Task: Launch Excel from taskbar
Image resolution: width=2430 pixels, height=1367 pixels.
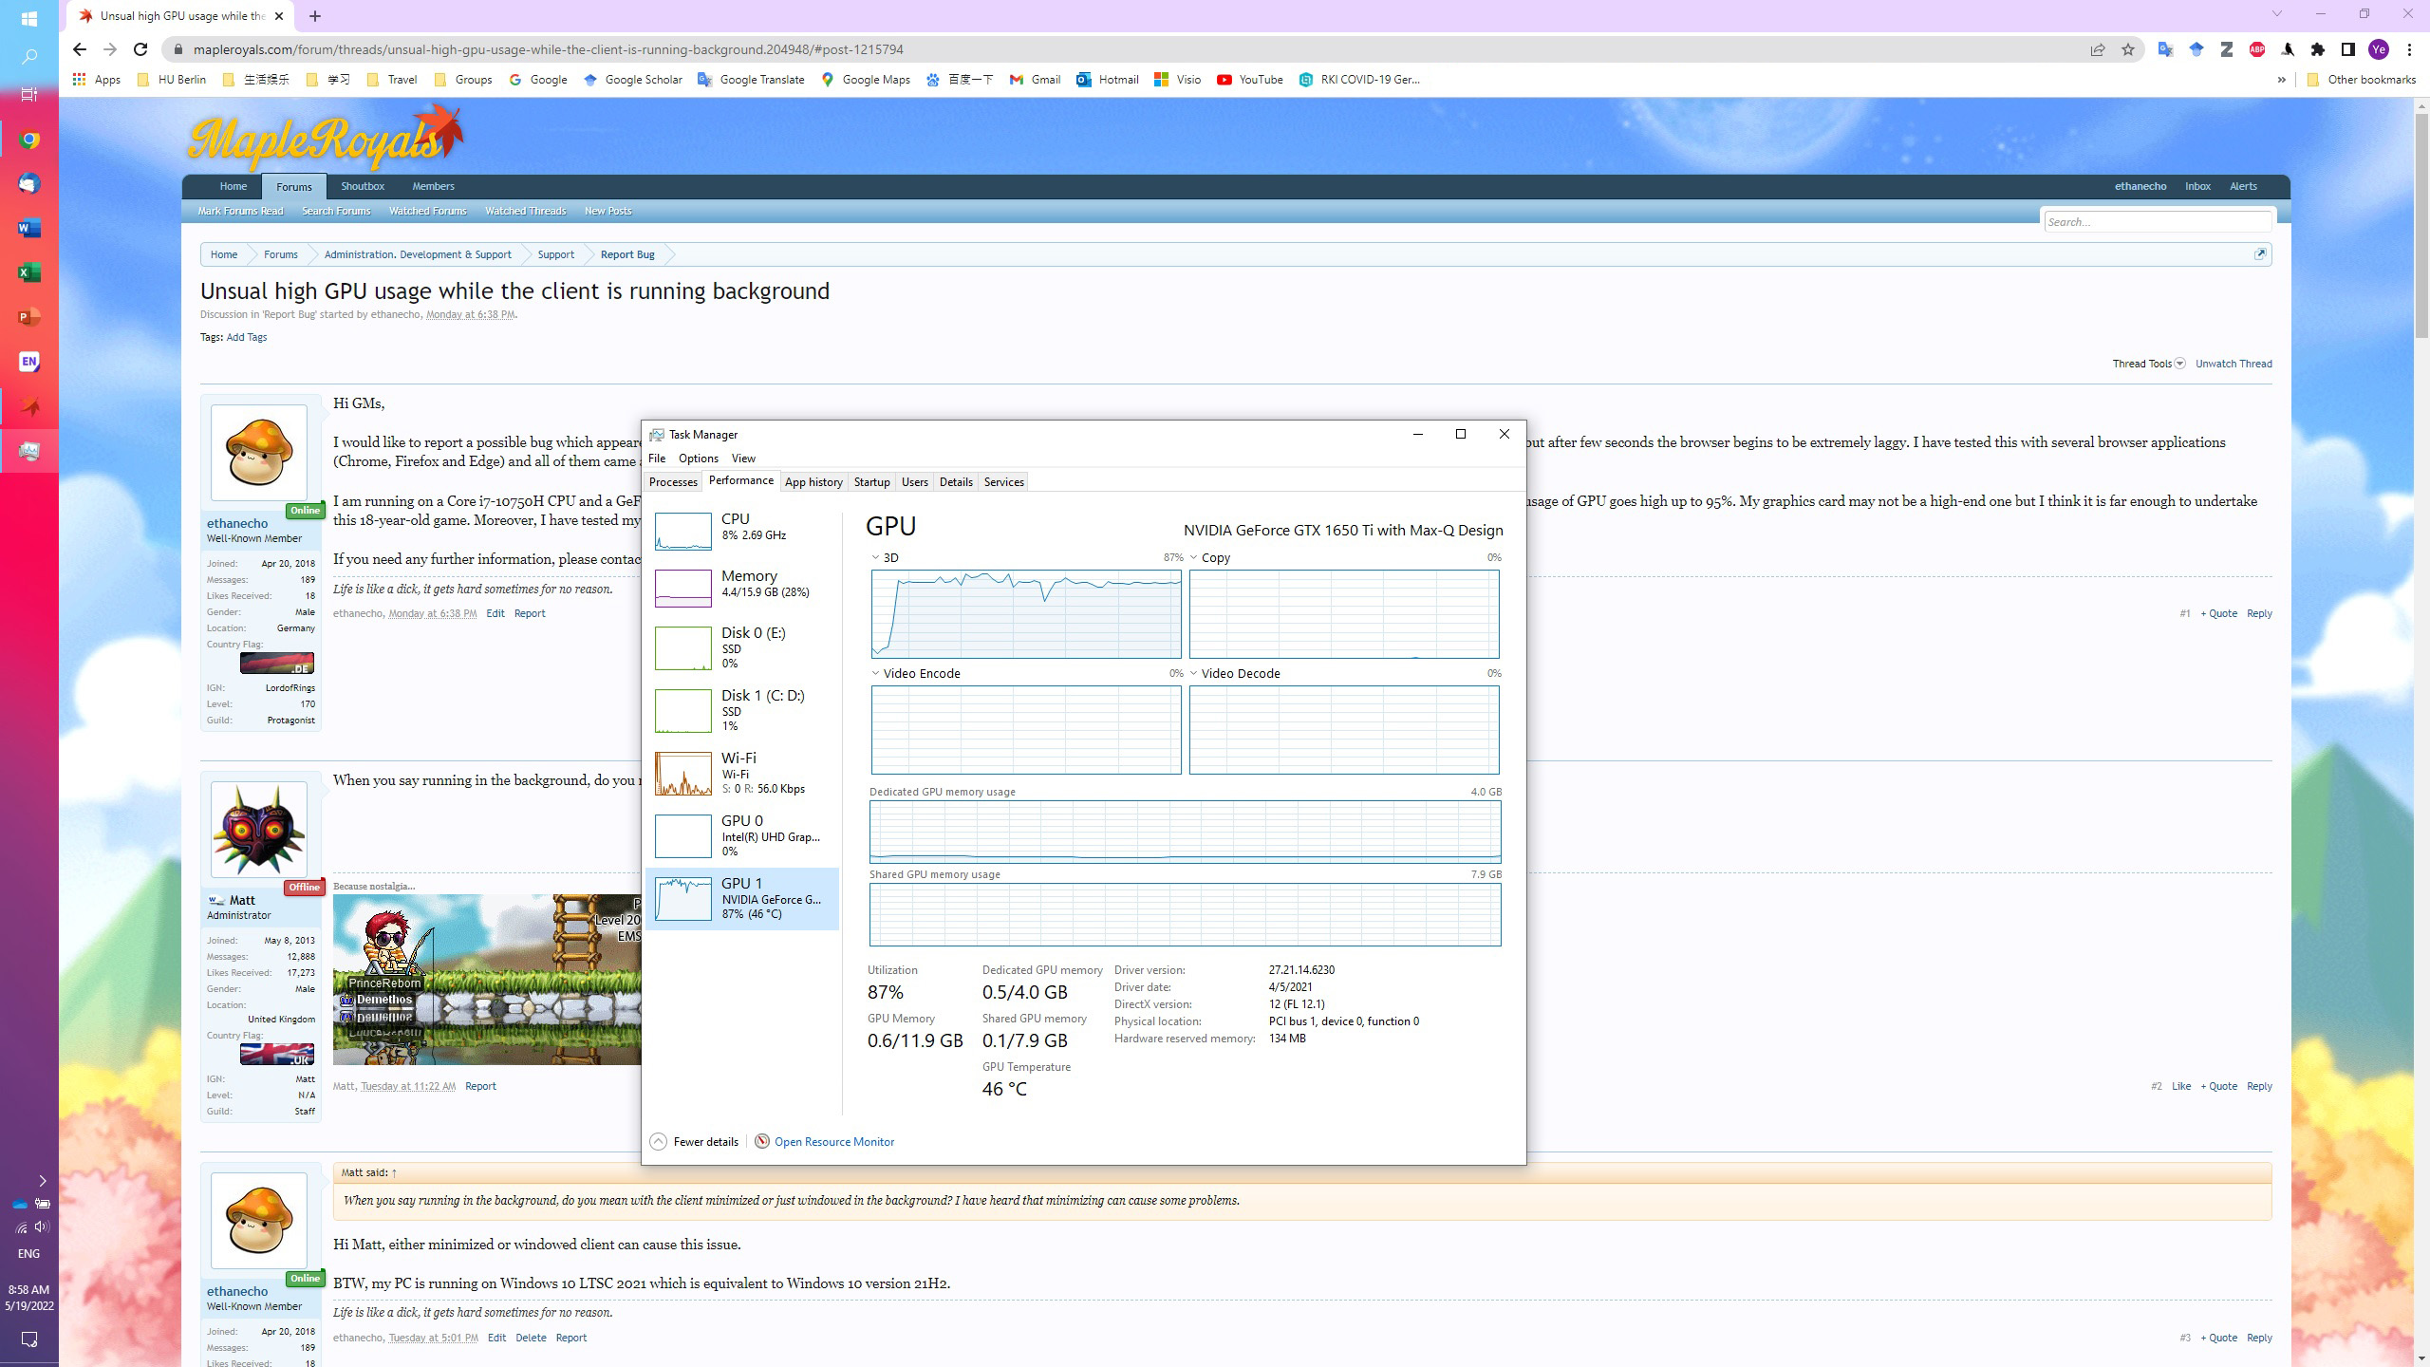Action: tap(28, 273)
